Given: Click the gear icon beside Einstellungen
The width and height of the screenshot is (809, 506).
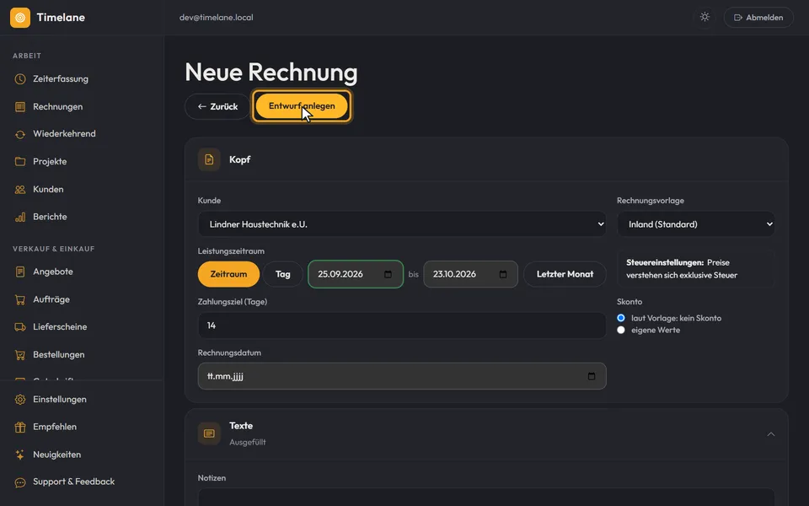Looking at the screenshot, I should tap(20, 400).
